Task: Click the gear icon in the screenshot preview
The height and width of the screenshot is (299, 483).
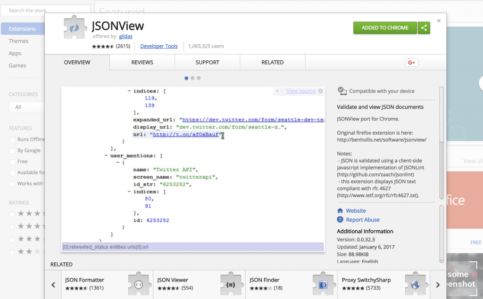Action: point(320,91)
